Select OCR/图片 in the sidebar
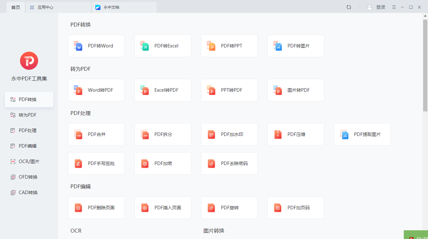The height and width of the screenshot is (239, 428). (29, 161)
